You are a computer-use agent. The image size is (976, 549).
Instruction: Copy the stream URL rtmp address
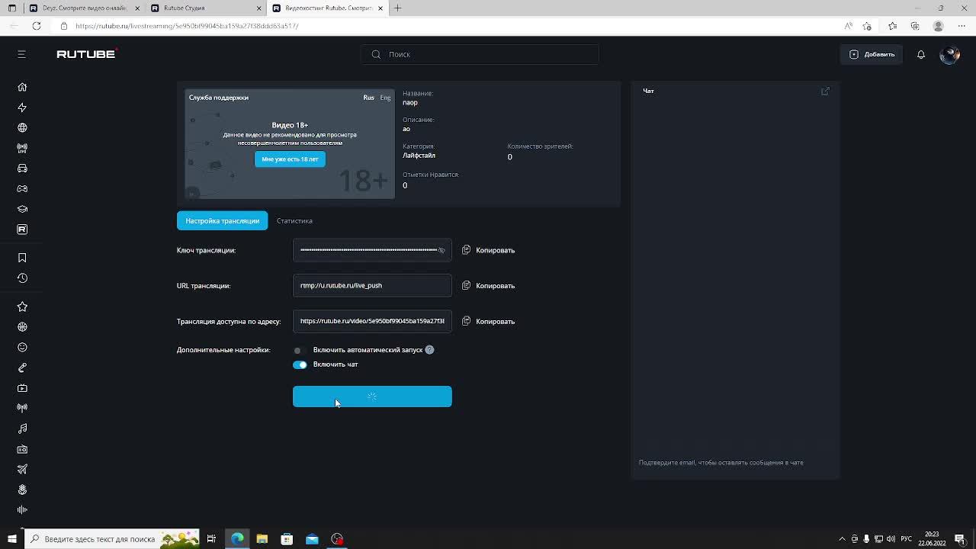pos(489,286)
